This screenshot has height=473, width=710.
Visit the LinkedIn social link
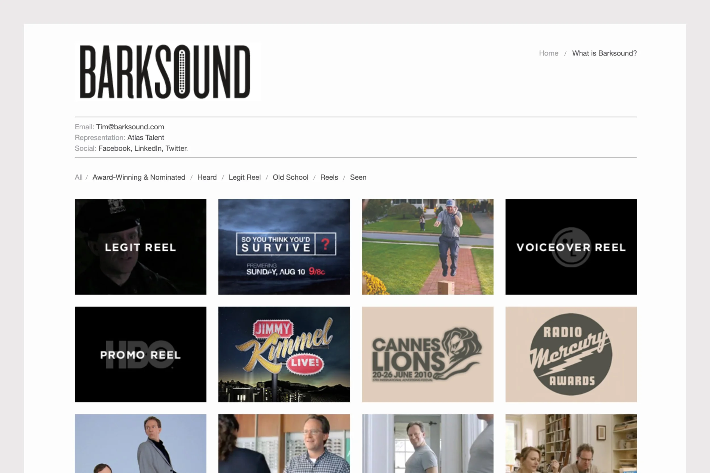click(x=148, y=148)
